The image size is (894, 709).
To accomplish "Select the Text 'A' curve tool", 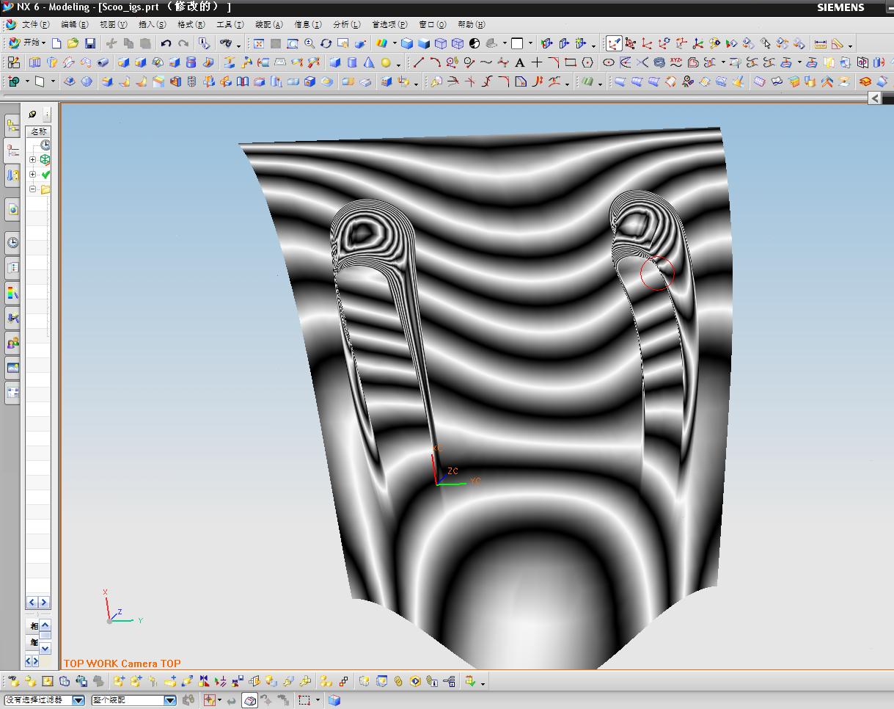I will [x=520, y=62].
